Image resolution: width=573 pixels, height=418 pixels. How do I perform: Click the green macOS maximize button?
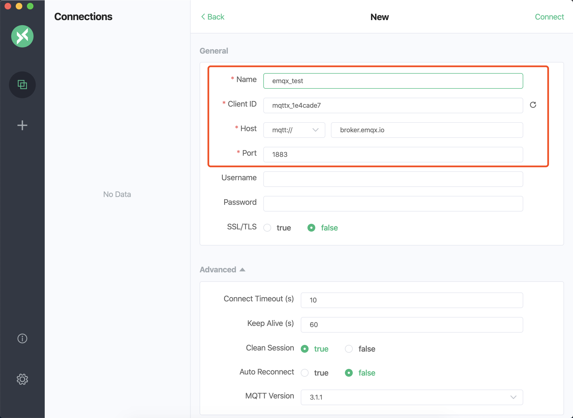click(x=30, y=6)
